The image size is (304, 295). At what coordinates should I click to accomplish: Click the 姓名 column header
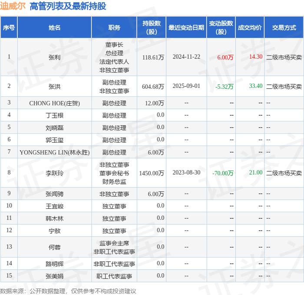54,27
